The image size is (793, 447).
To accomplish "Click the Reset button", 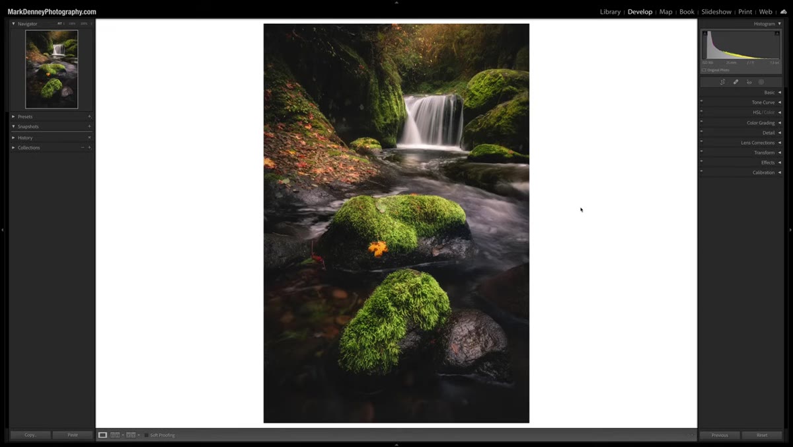I will [762, 435].
